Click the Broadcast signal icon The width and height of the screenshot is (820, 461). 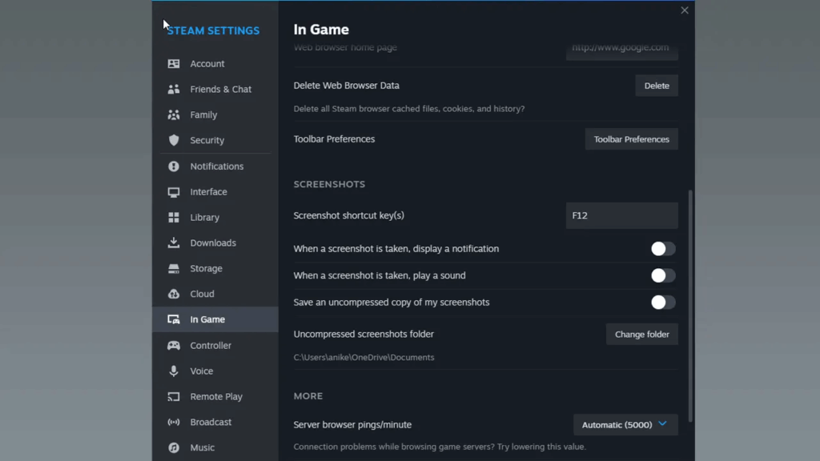tap(174, 423)
